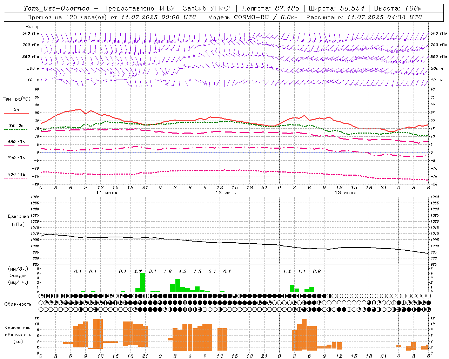The width and height of the screenshot is (449, 359).
Task: Click the model name COSMO-RU / 6.6км
Action: pos(267,17)
